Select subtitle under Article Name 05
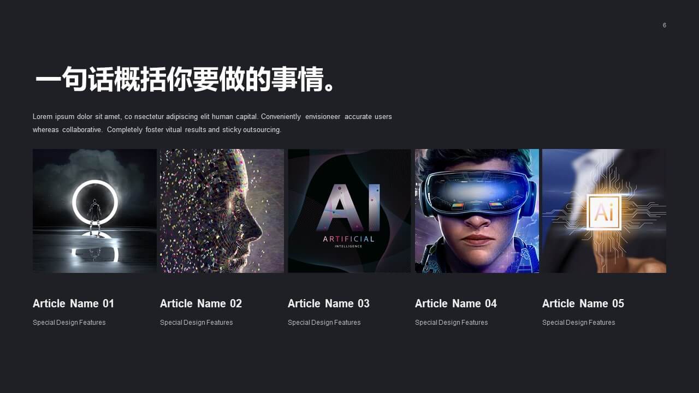 (579, 323)
